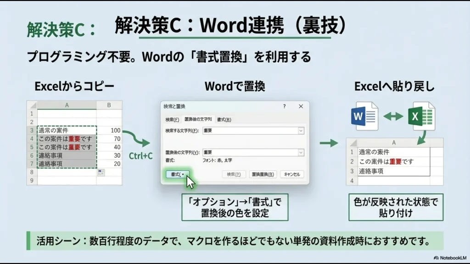Click the Word document icon
The width and height of the screenshot is (470, 264).
(x=364, y=116)
